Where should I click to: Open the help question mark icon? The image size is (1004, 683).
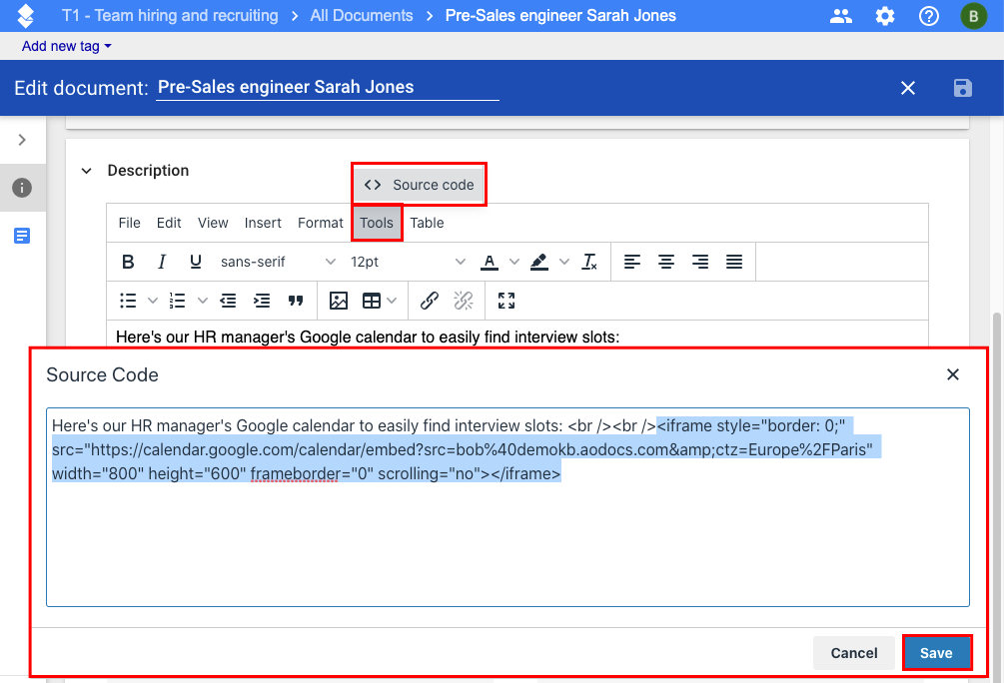pyautogui.click(x=928, y=16)
